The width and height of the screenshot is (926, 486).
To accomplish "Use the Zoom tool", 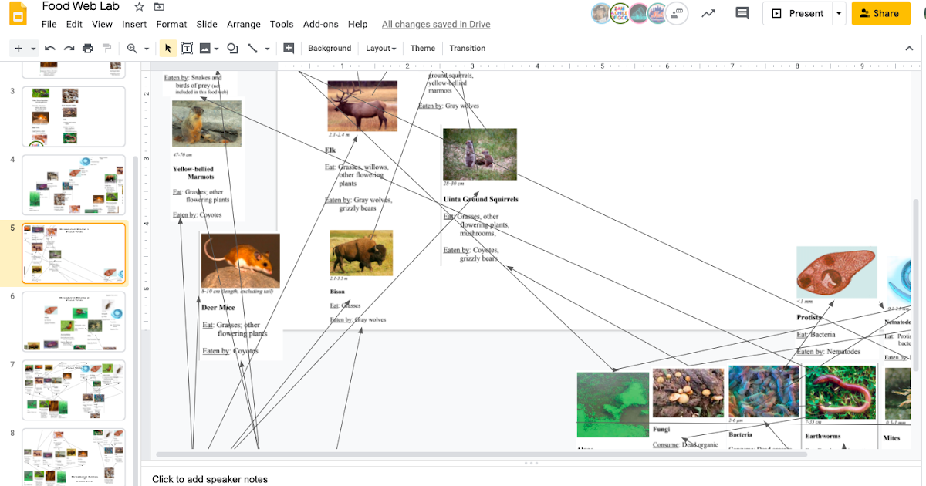I will point(131,48).
